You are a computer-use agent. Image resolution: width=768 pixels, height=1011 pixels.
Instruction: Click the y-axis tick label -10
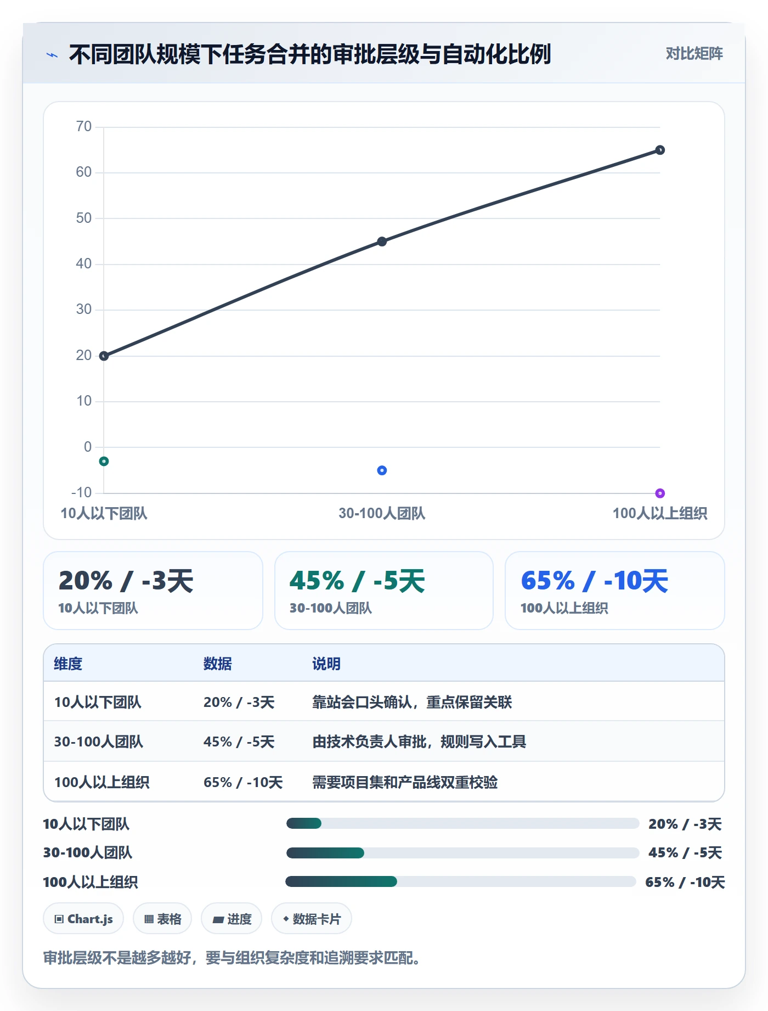coord(81,492)
